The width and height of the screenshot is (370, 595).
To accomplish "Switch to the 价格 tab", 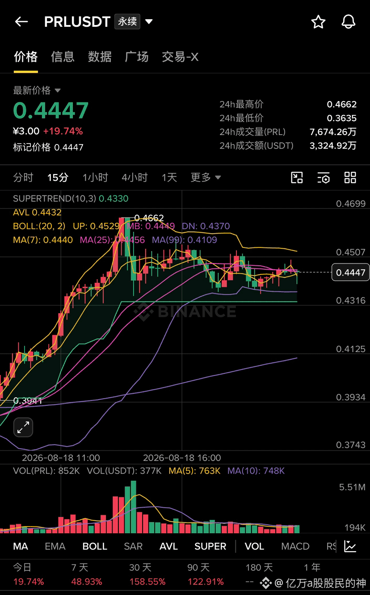I will point(25,57).
